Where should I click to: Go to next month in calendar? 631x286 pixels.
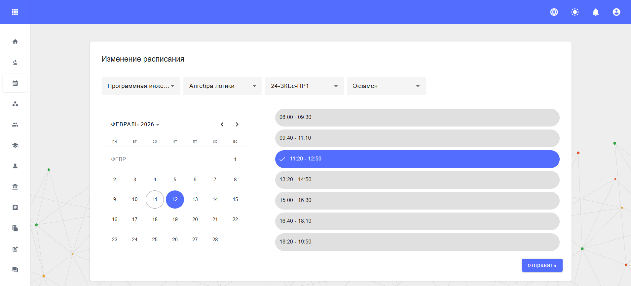tap(237, 125)
